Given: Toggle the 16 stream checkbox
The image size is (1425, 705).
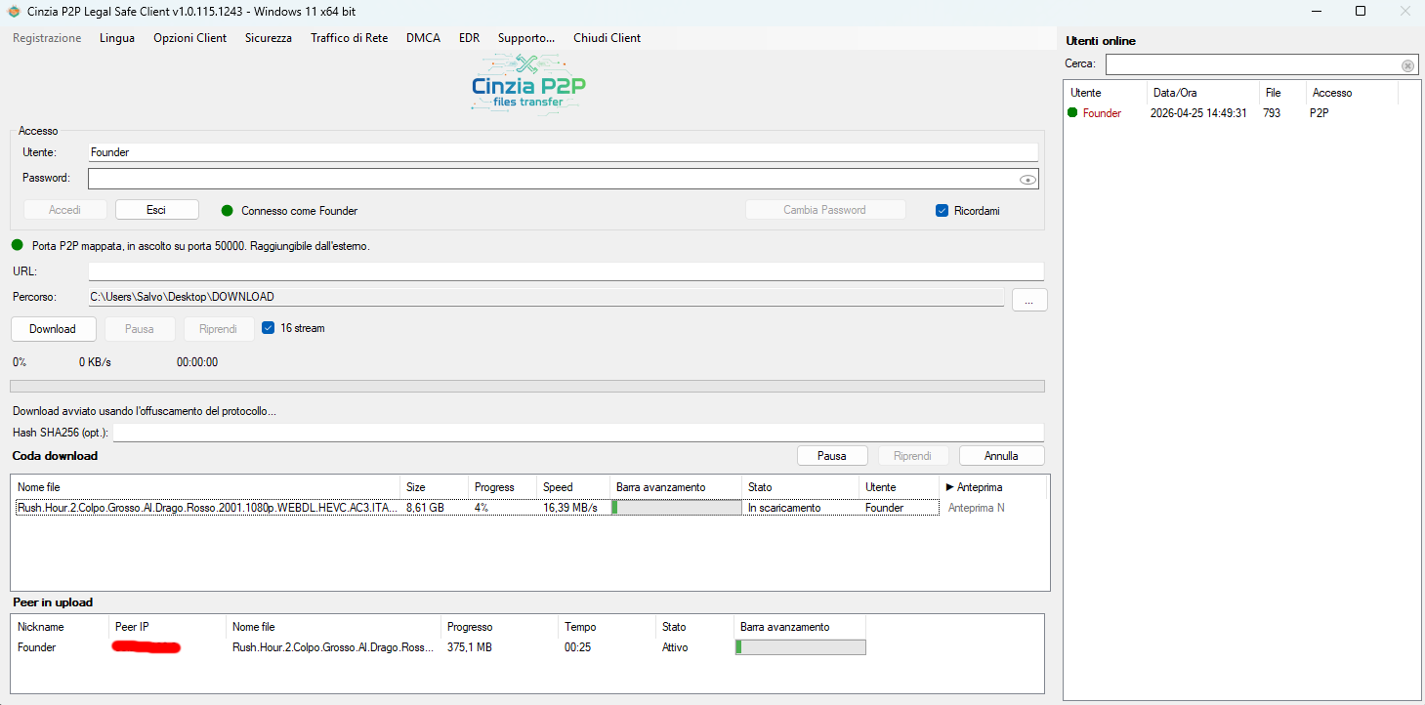Looking at the screenshot, I should pyautogui.click(x=269, y=328).
